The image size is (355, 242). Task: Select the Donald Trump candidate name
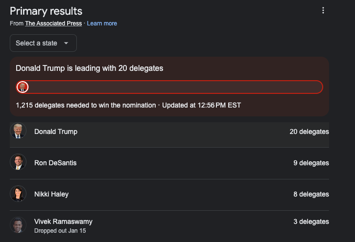pos(56,132)
